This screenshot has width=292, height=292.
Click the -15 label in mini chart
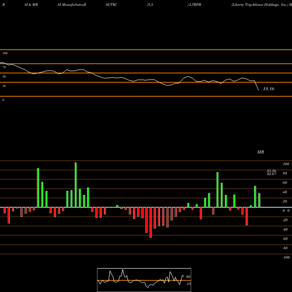pos(188,284)
